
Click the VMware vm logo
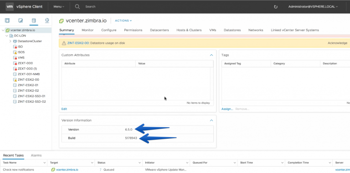(10, 6)
